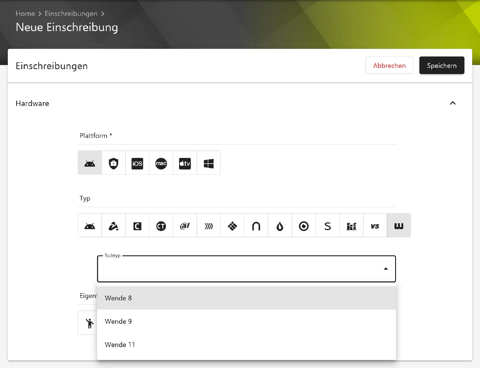Select the Android robot icon under Typ

click(x=90, y=225)
